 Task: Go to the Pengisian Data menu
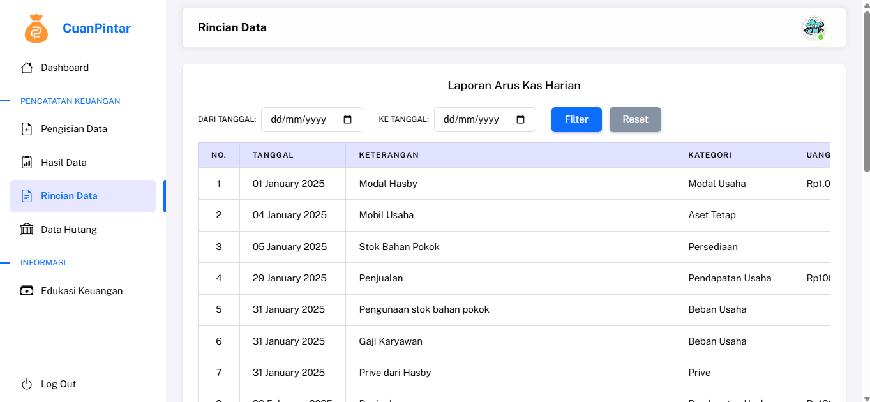[74, 129]
